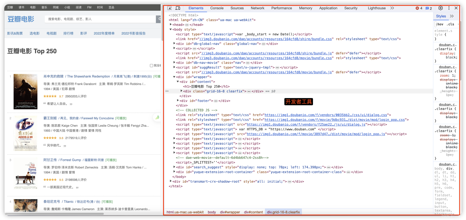The width and height of the screenshot is (466, 220).
Task: Expand the div db-global-nav node
Action: tap(174, 44)
